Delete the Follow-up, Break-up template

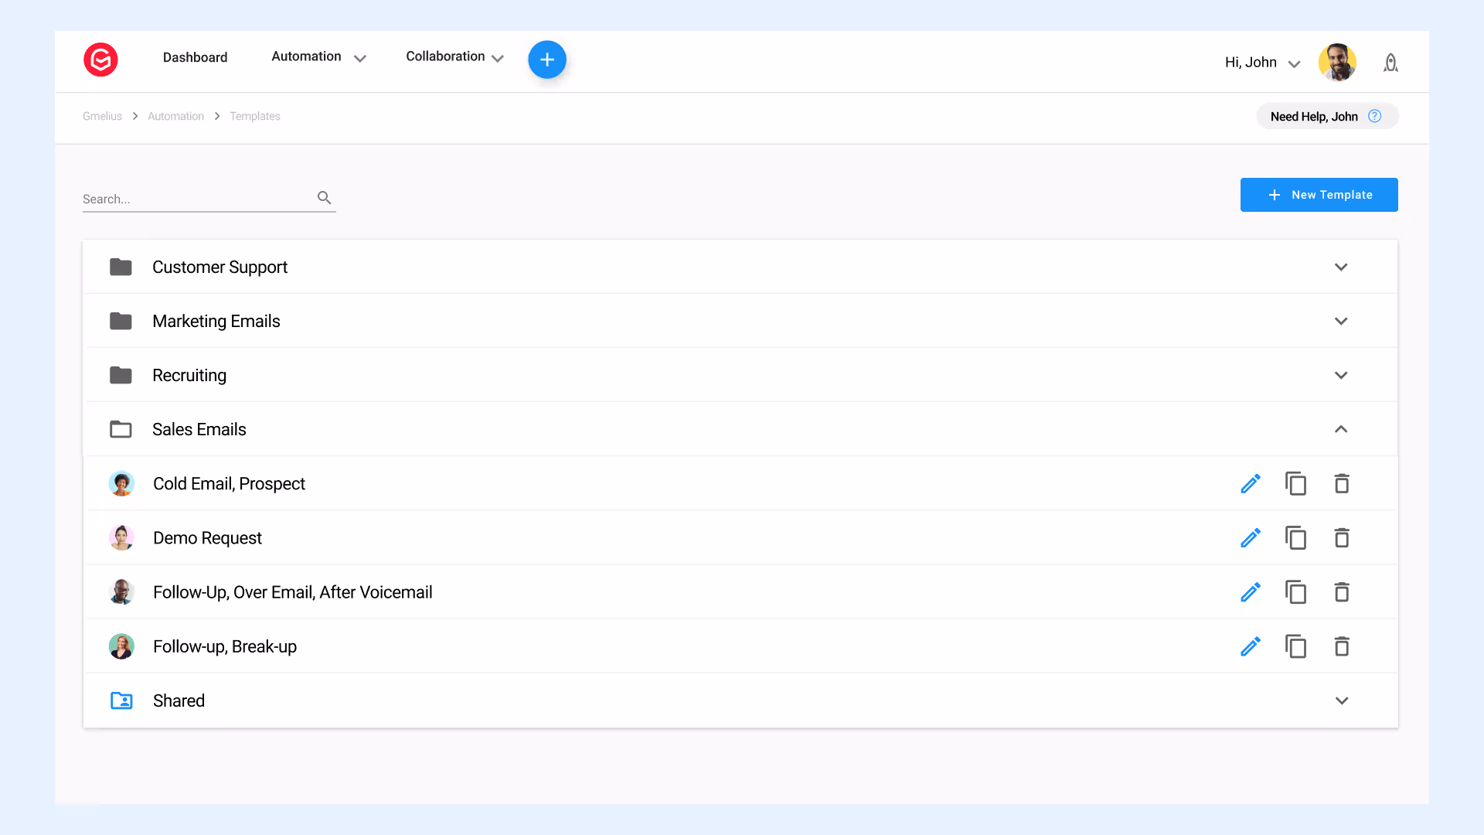tap(1342, 646)
